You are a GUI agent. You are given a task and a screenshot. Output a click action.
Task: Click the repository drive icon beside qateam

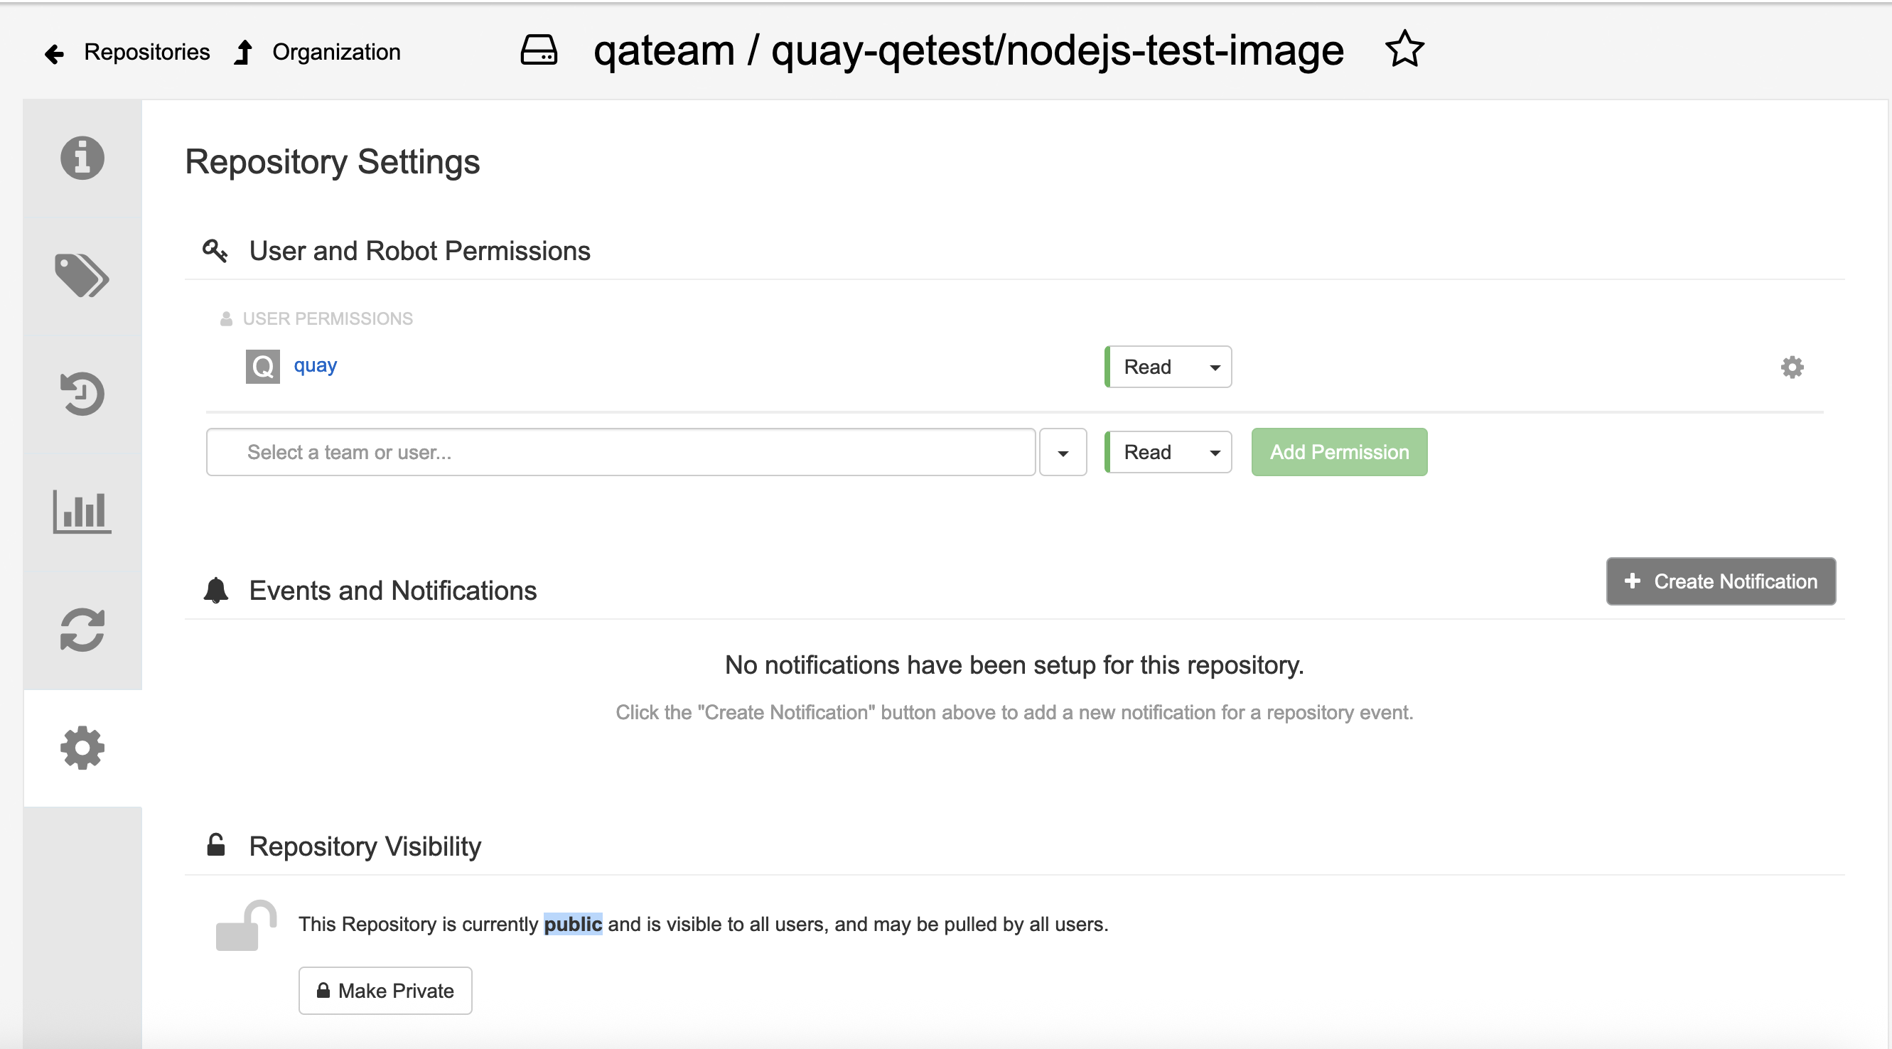(539, 50)
